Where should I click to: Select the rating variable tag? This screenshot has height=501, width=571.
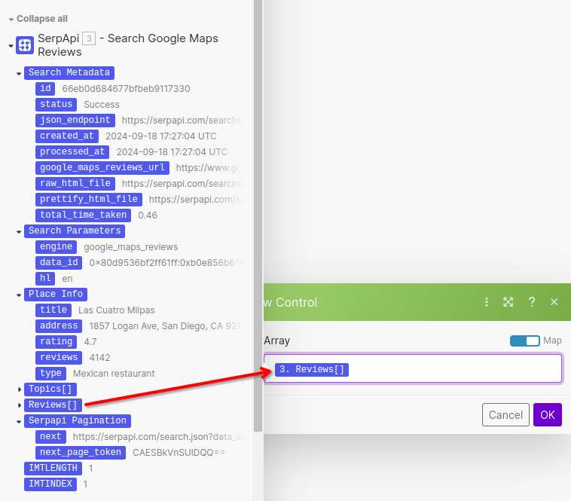coord(56,342)
